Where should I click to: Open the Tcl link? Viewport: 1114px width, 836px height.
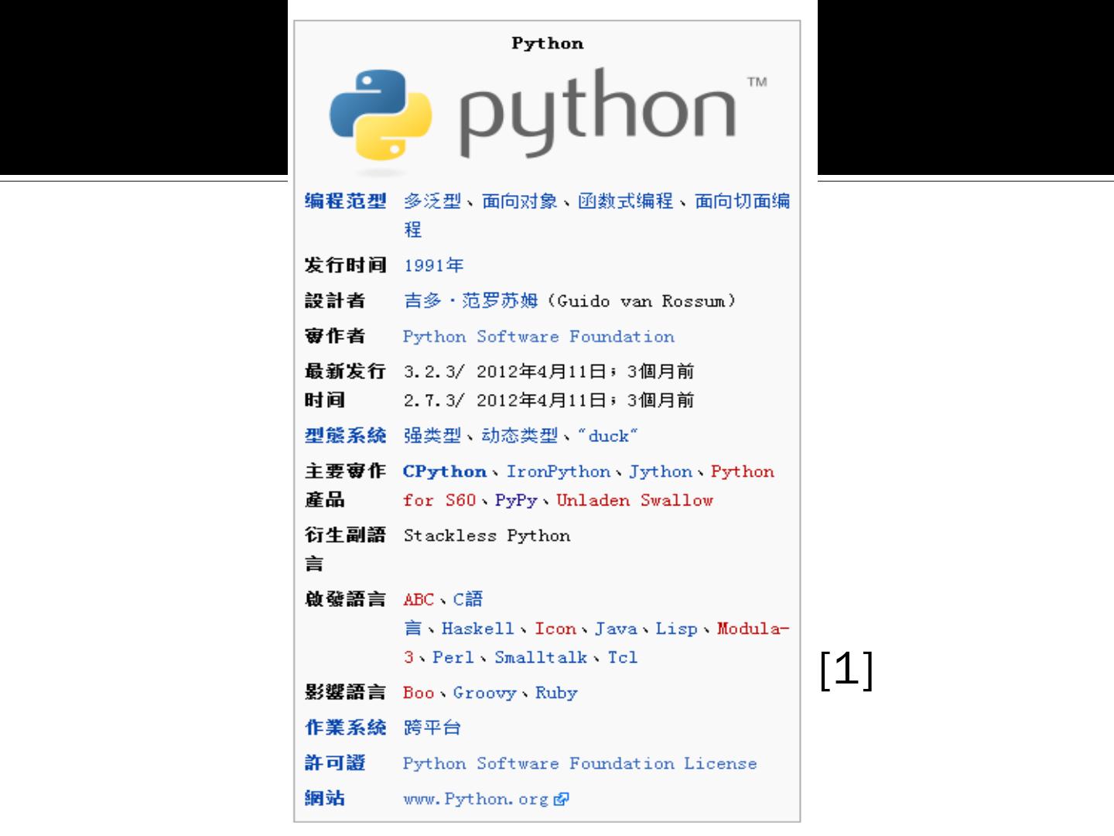623,657
